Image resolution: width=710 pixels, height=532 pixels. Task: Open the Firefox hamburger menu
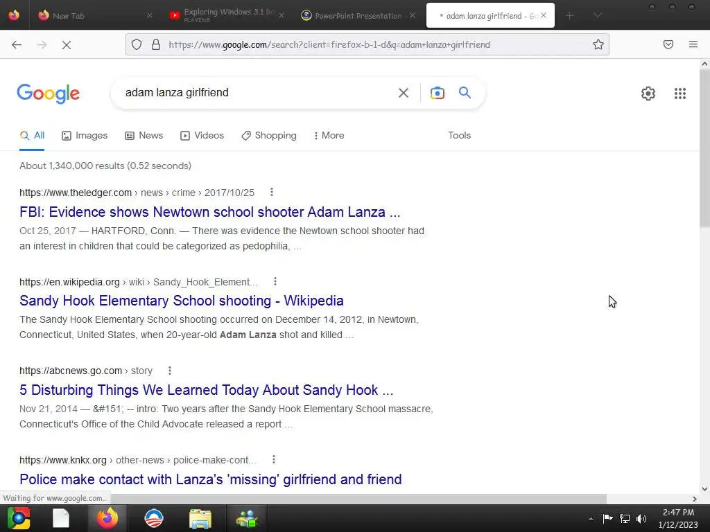pyautogui.click(x=693, y=44)
